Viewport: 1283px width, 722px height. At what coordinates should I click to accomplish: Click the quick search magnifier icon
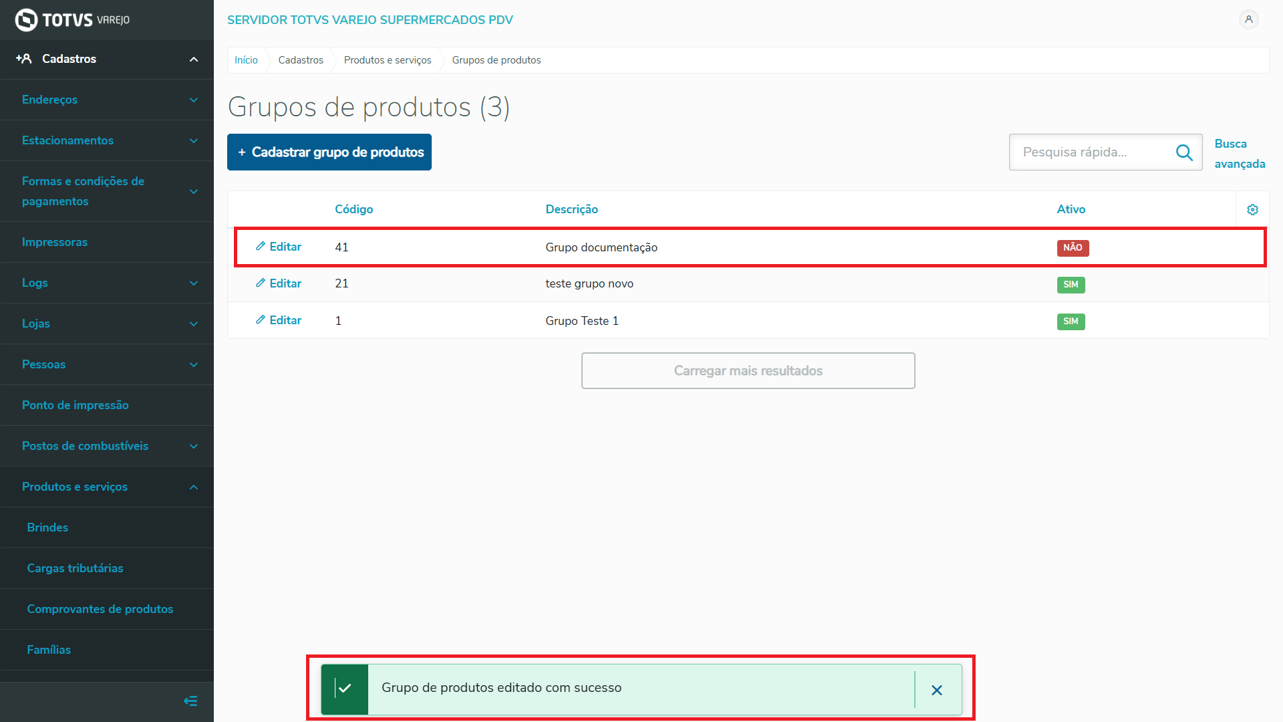click(1184, 152)
